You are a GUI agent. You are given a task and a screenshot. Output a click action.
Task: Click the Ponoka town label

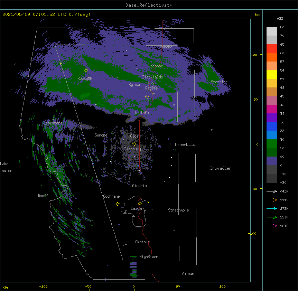pos(166,47)
